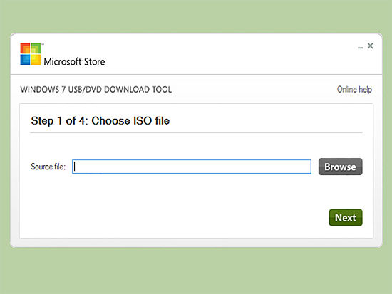392x294 pixels.
Task: Close the download tool with the X
Action: [370, 46]
